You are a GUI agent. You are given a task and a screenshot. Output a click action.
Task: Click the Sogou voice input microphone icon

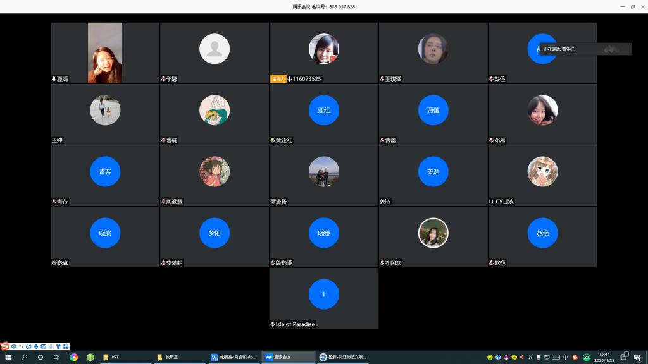click(x=36, y=346)
